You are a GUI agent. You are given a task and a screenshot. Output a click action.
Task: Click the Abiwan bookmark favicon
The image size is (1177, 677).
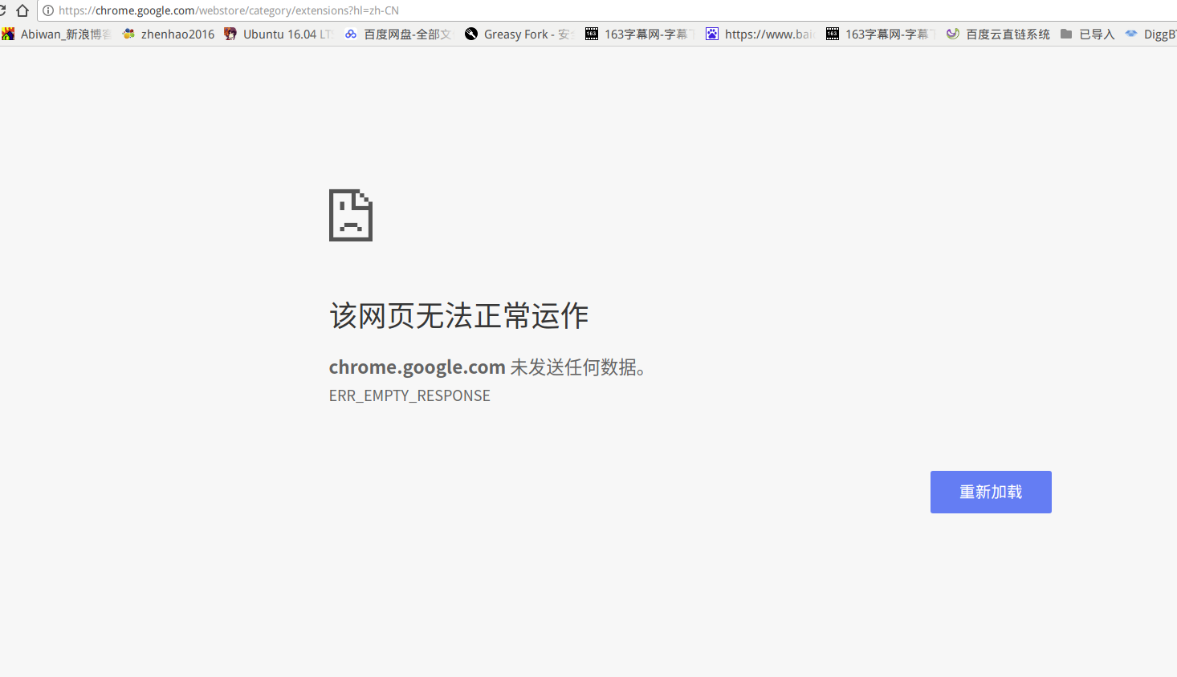pos(8,34)
